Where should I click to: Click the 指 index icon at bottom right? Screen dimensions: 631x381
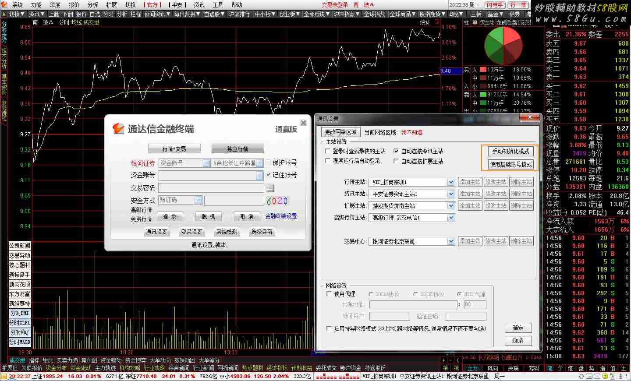point(602,368)
